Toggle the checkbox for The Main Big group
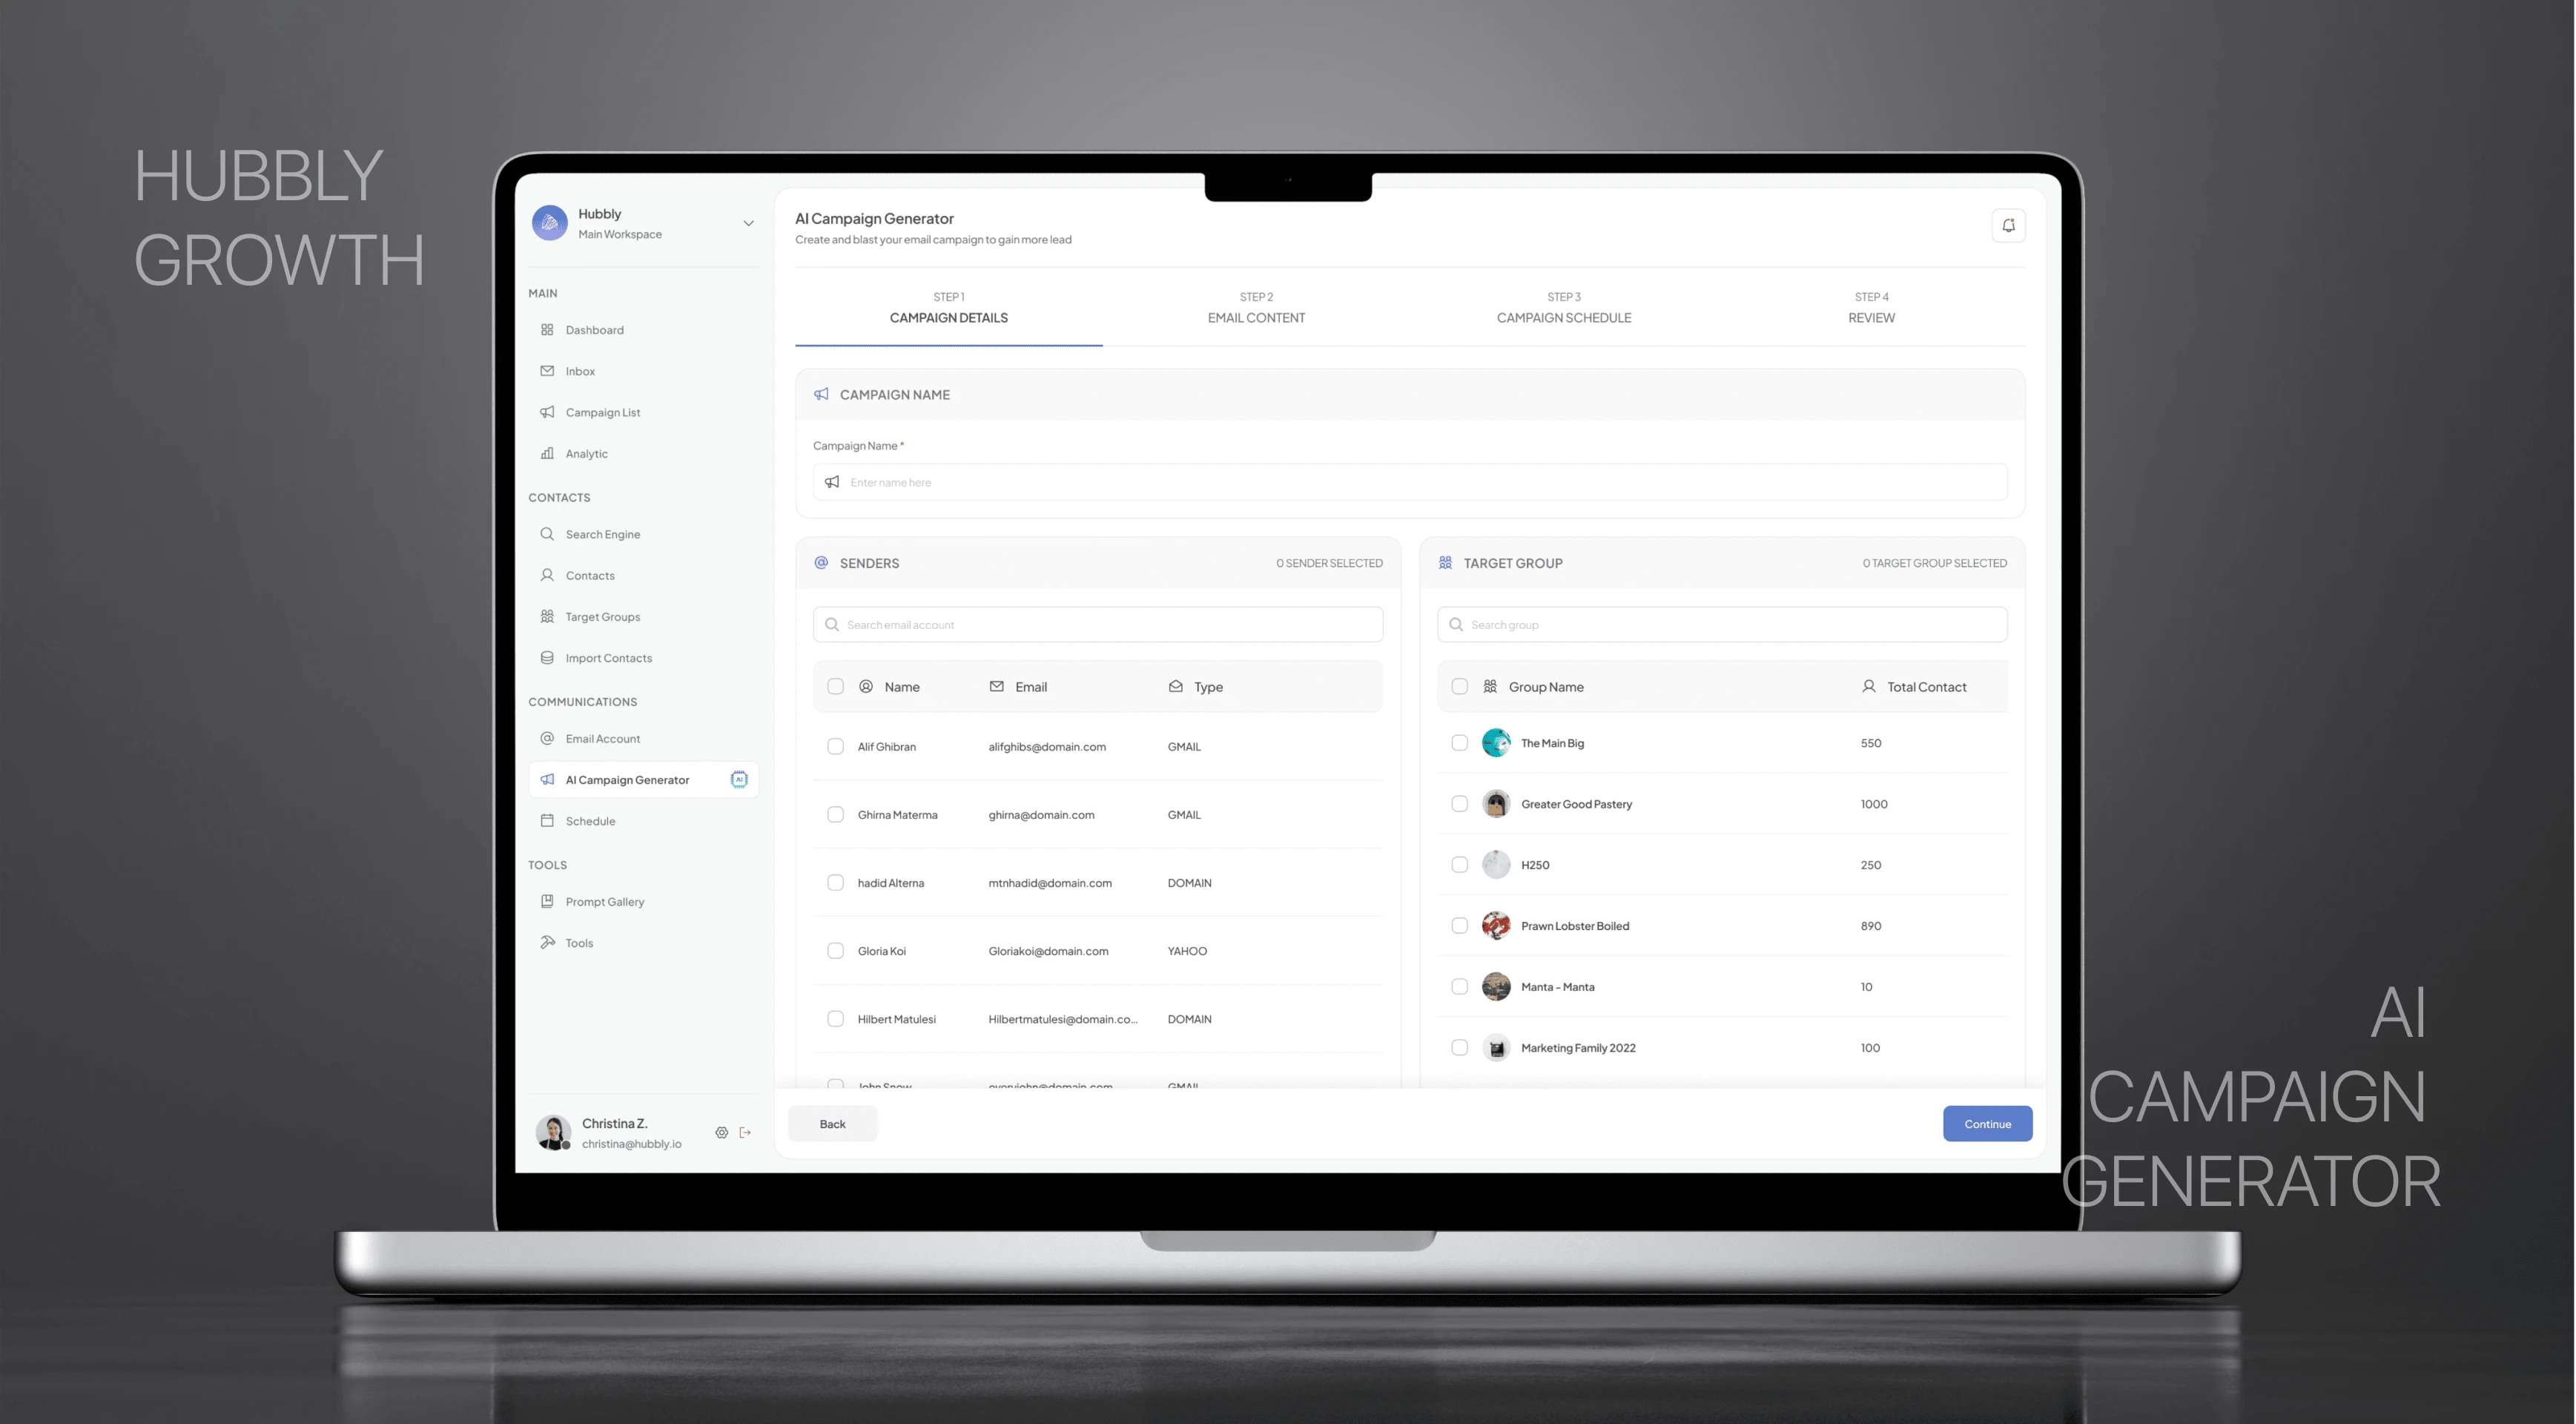Screen dimensions: 2576x1424 pyautogui.click(x=1458, y=742)
